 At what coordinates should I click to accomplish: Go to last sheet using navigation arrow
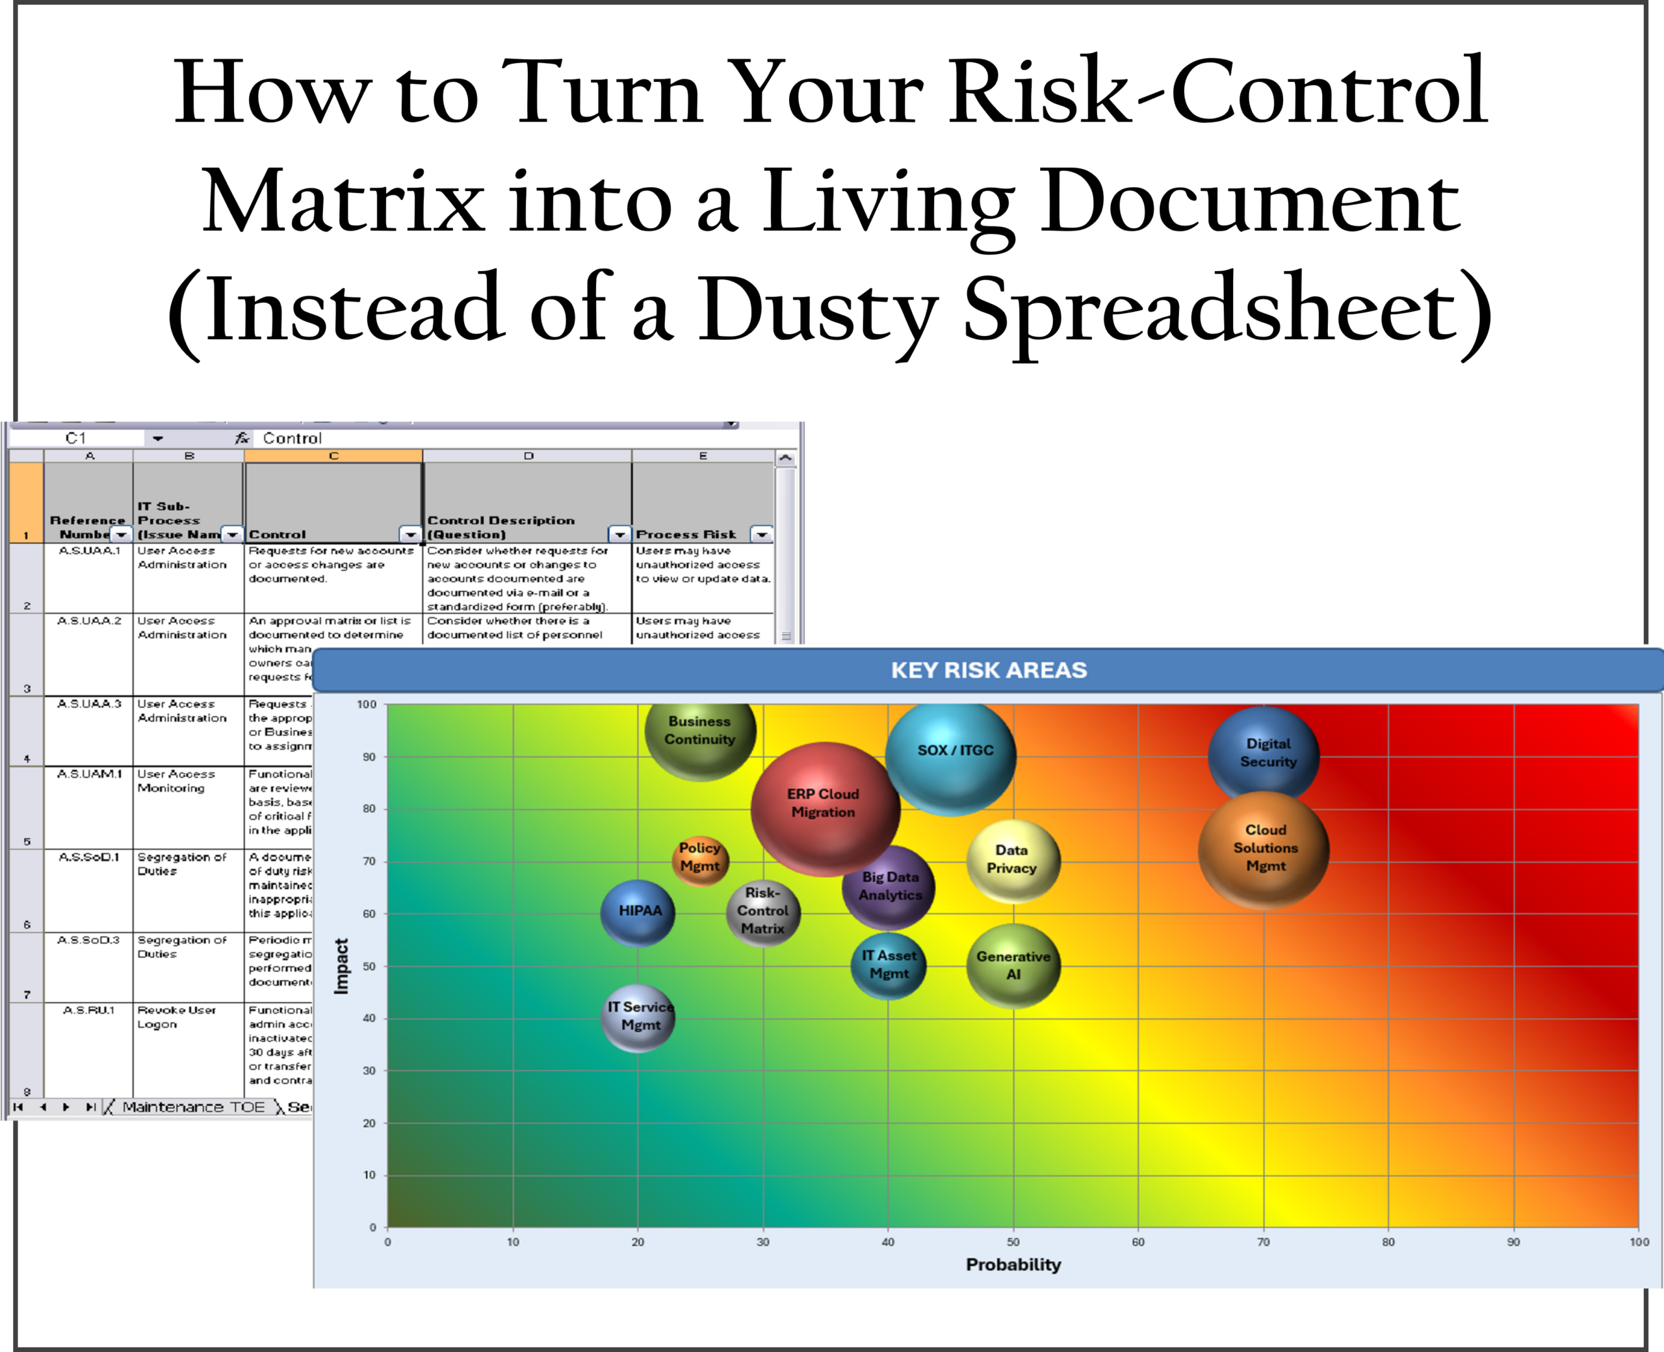pos(91,1106)
